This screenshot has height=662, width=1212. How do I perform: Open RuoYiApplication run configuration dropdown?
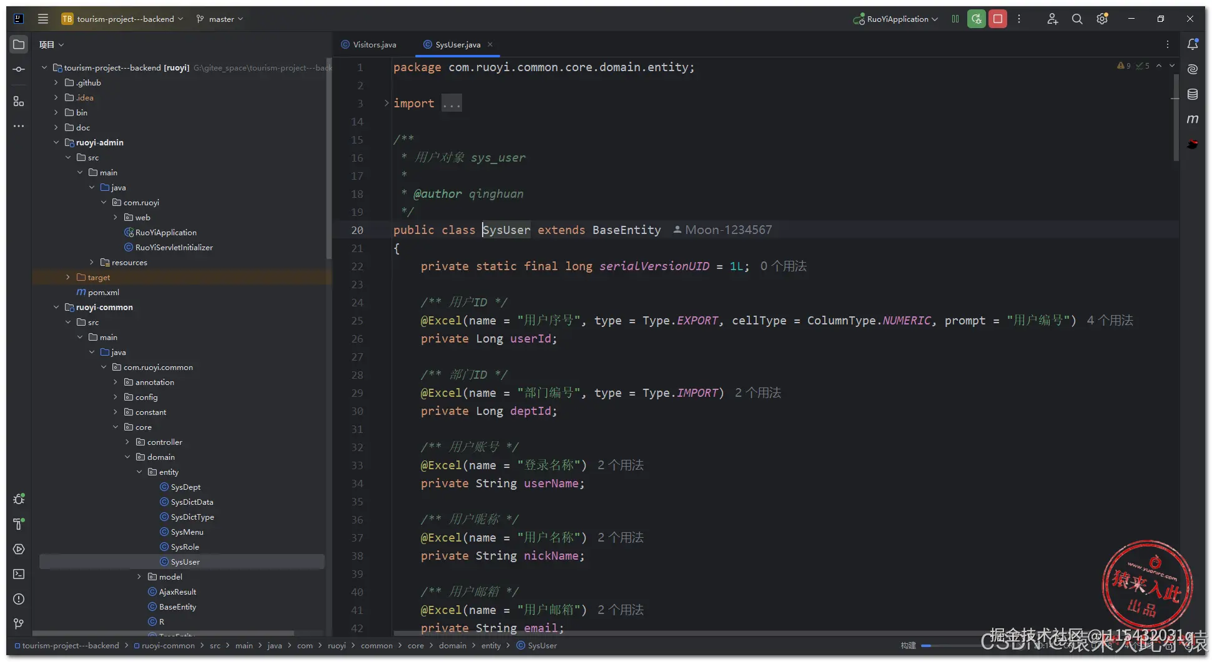tap(895, 19)
